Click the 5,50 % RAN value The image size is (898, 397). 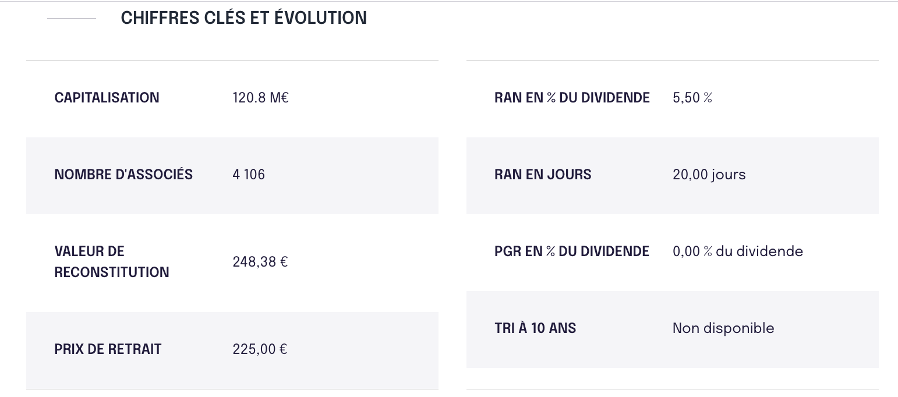click(692, 98)
